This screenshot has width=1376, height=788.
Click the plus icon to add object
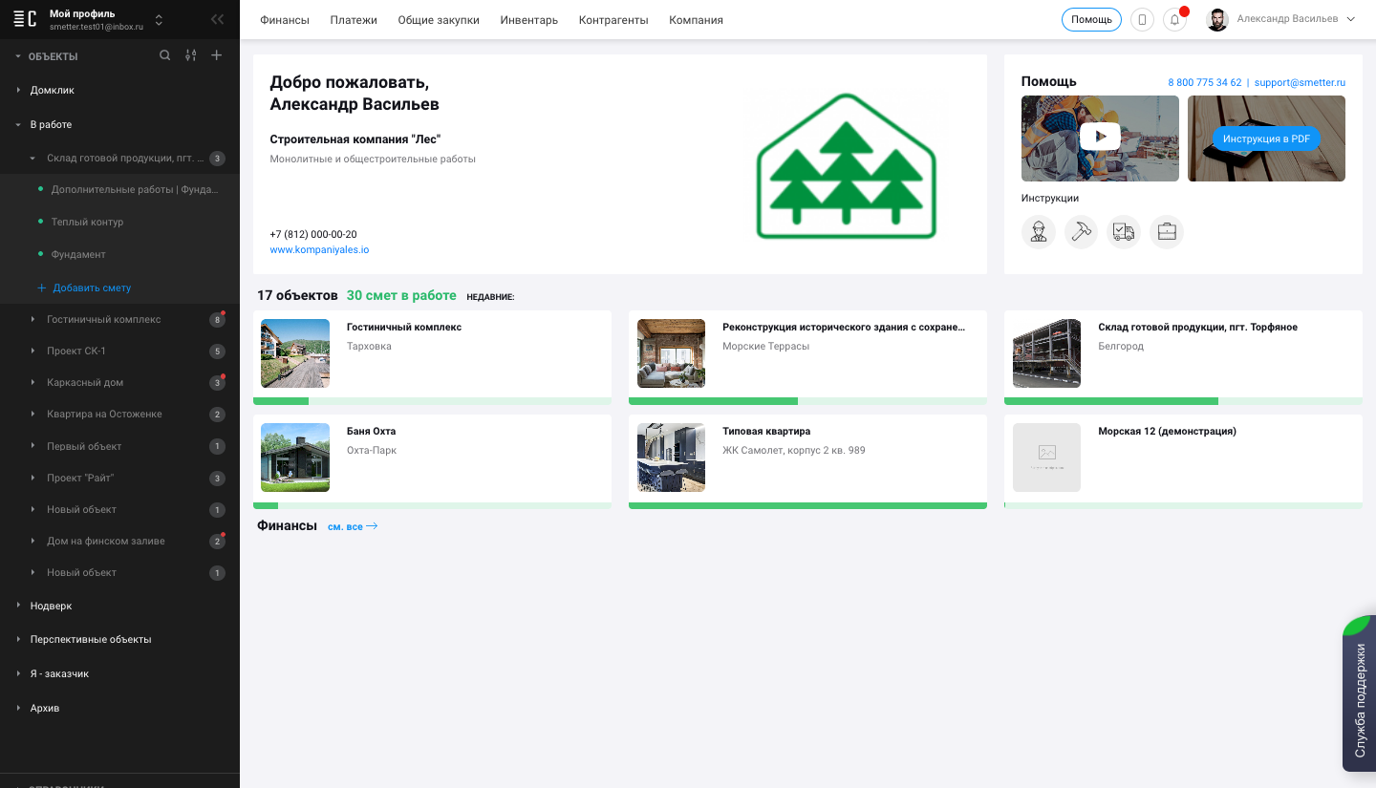coord(217,55)
